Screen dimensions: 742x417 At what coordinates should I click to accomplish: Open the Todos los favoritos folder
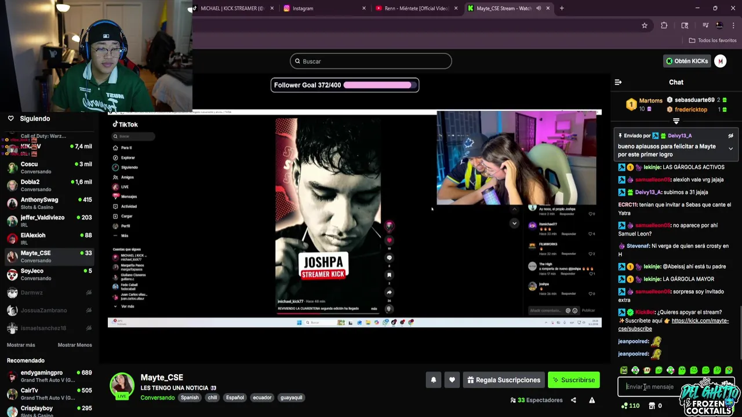point(712,41)
